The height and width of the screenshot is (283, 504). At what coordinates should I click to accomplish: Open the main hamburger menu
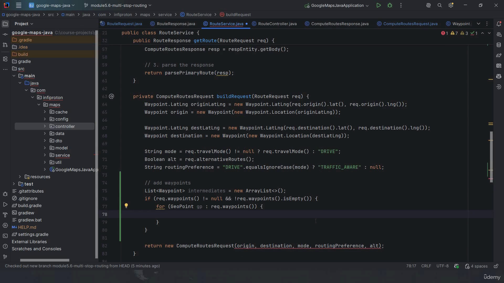click(18, 5)
